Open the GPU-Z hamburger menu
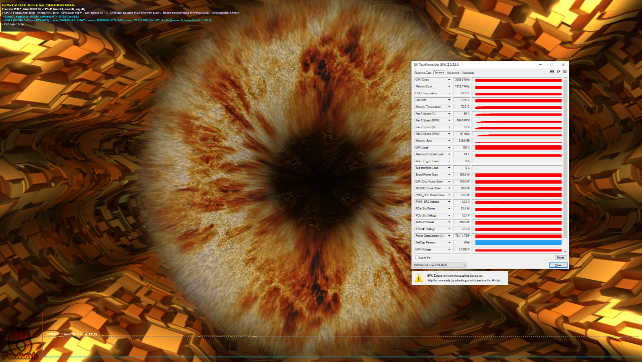 pos(564,72)
